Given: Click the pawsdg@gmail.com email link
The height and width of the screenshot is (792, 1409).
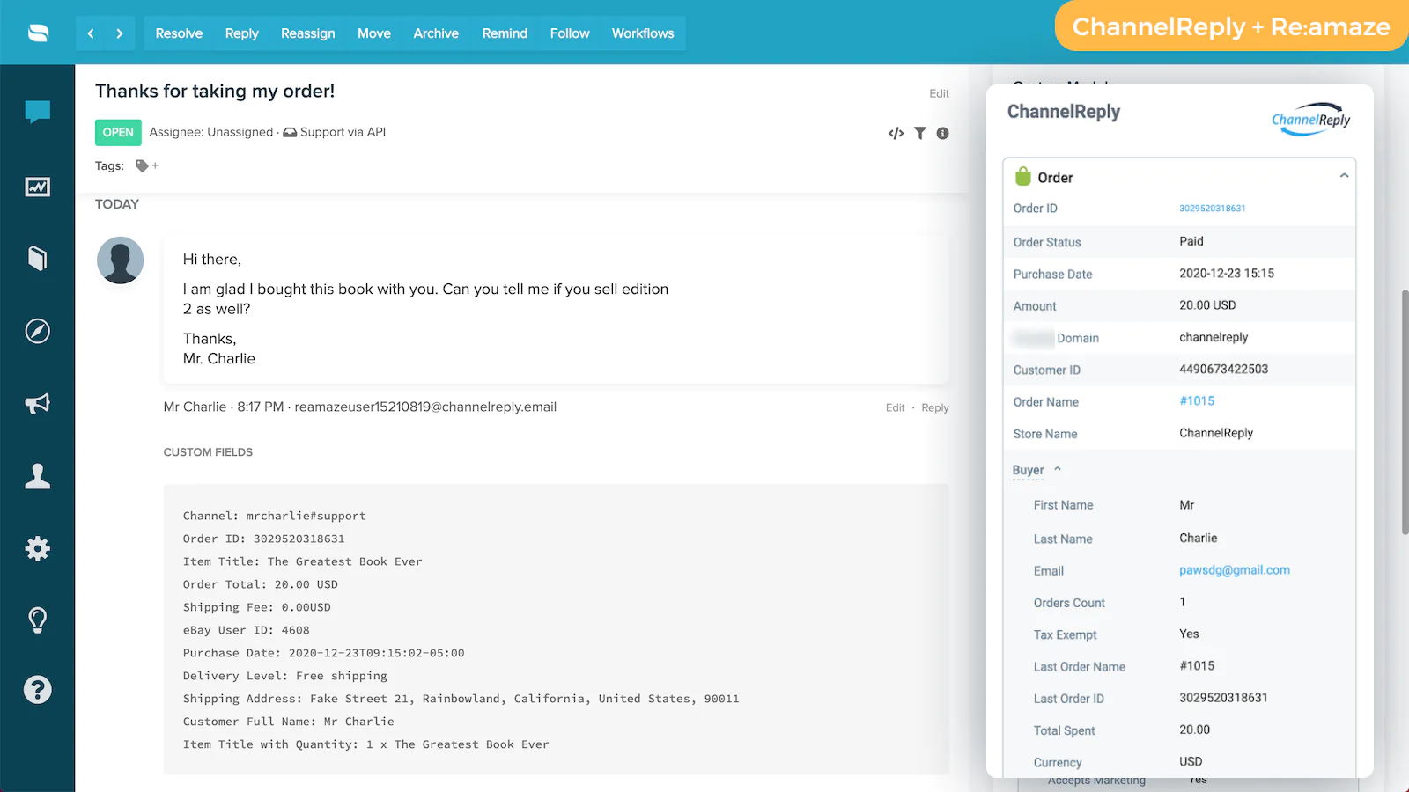Looking at the screenshot, I should [x=1234, y=570].
